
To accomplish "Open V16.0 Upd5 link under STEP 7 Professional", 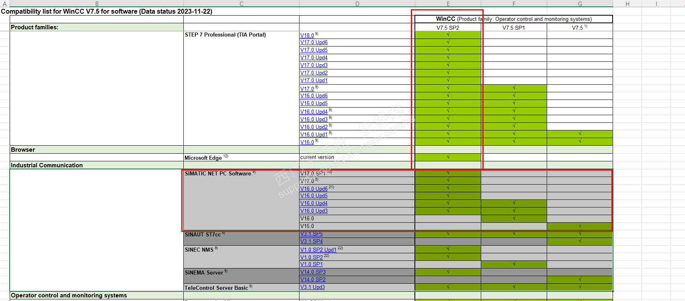I will [314, 103].
